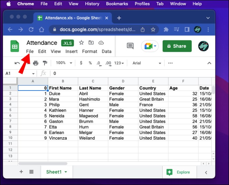Open the Edit menu in Sheets
Image resolution: width=229 pixels, height=185 pixels.
[x=42, y=51]
